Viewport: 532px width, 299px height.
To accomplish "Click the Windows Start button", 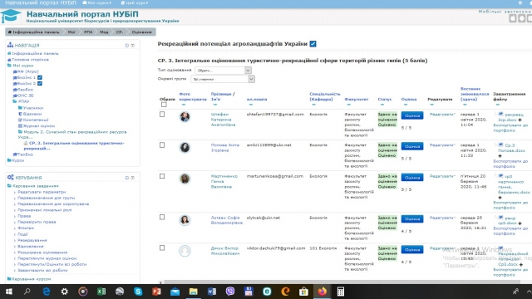I will coord(9,292).
